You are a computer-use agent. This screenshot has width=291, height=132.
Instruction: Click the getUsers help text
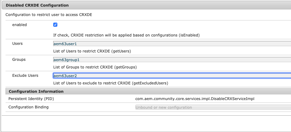(92, 51)
